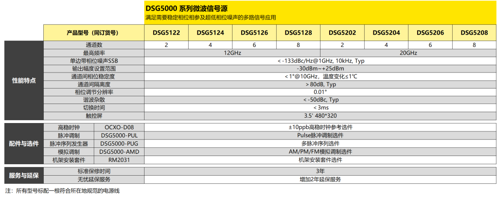The image size is (501, 198).
Task: Select the '触控屏' row label
Action: pos(94,116)
